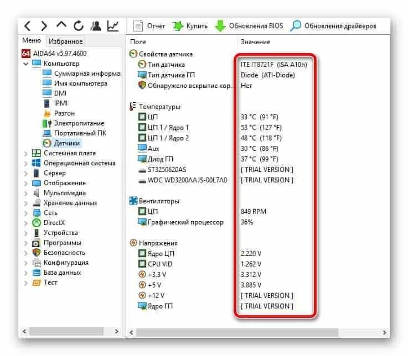Open the user profile icon in toolbar
The image size is (408, 356).
pos(96,26)
